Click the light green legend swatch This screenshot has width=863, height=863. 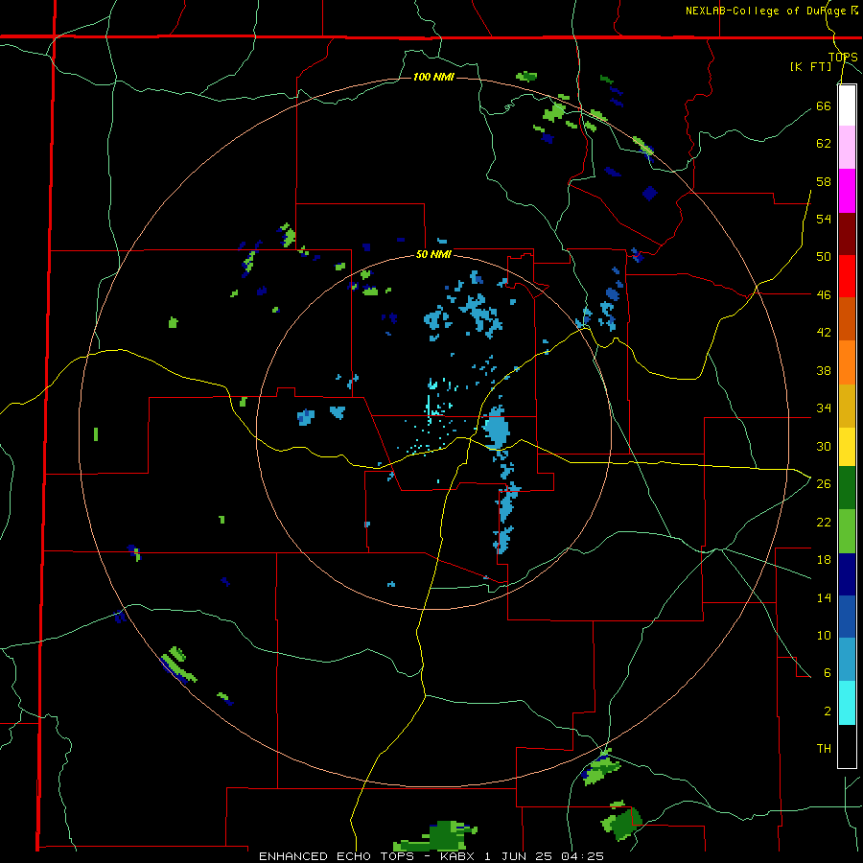[847, 531]
